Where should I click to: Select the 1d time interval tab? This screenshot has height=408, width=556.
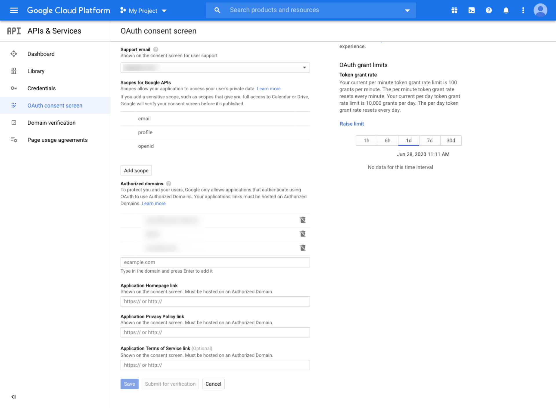(409, 141)
